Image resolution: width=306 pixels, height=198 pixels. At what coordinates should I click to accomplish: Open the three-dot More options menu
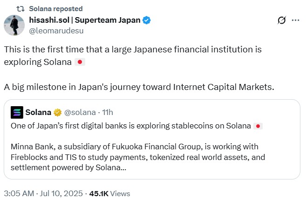295,20
